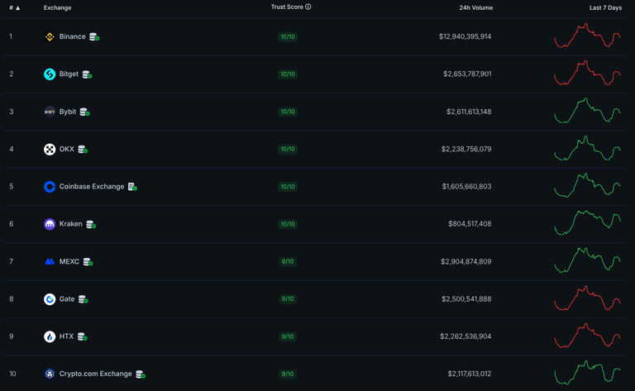Open the Binance exchange link
The height and width of the screenshot is (391, 635).
click(x=73, y=36)
